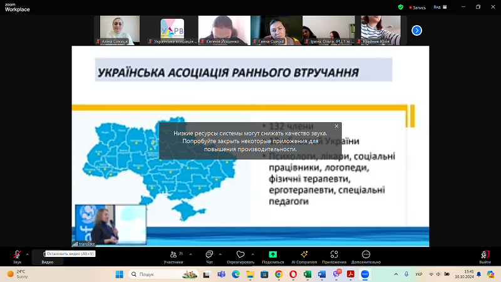Open the network settings tray icon
501x282 pixels.
click(431, 274)
